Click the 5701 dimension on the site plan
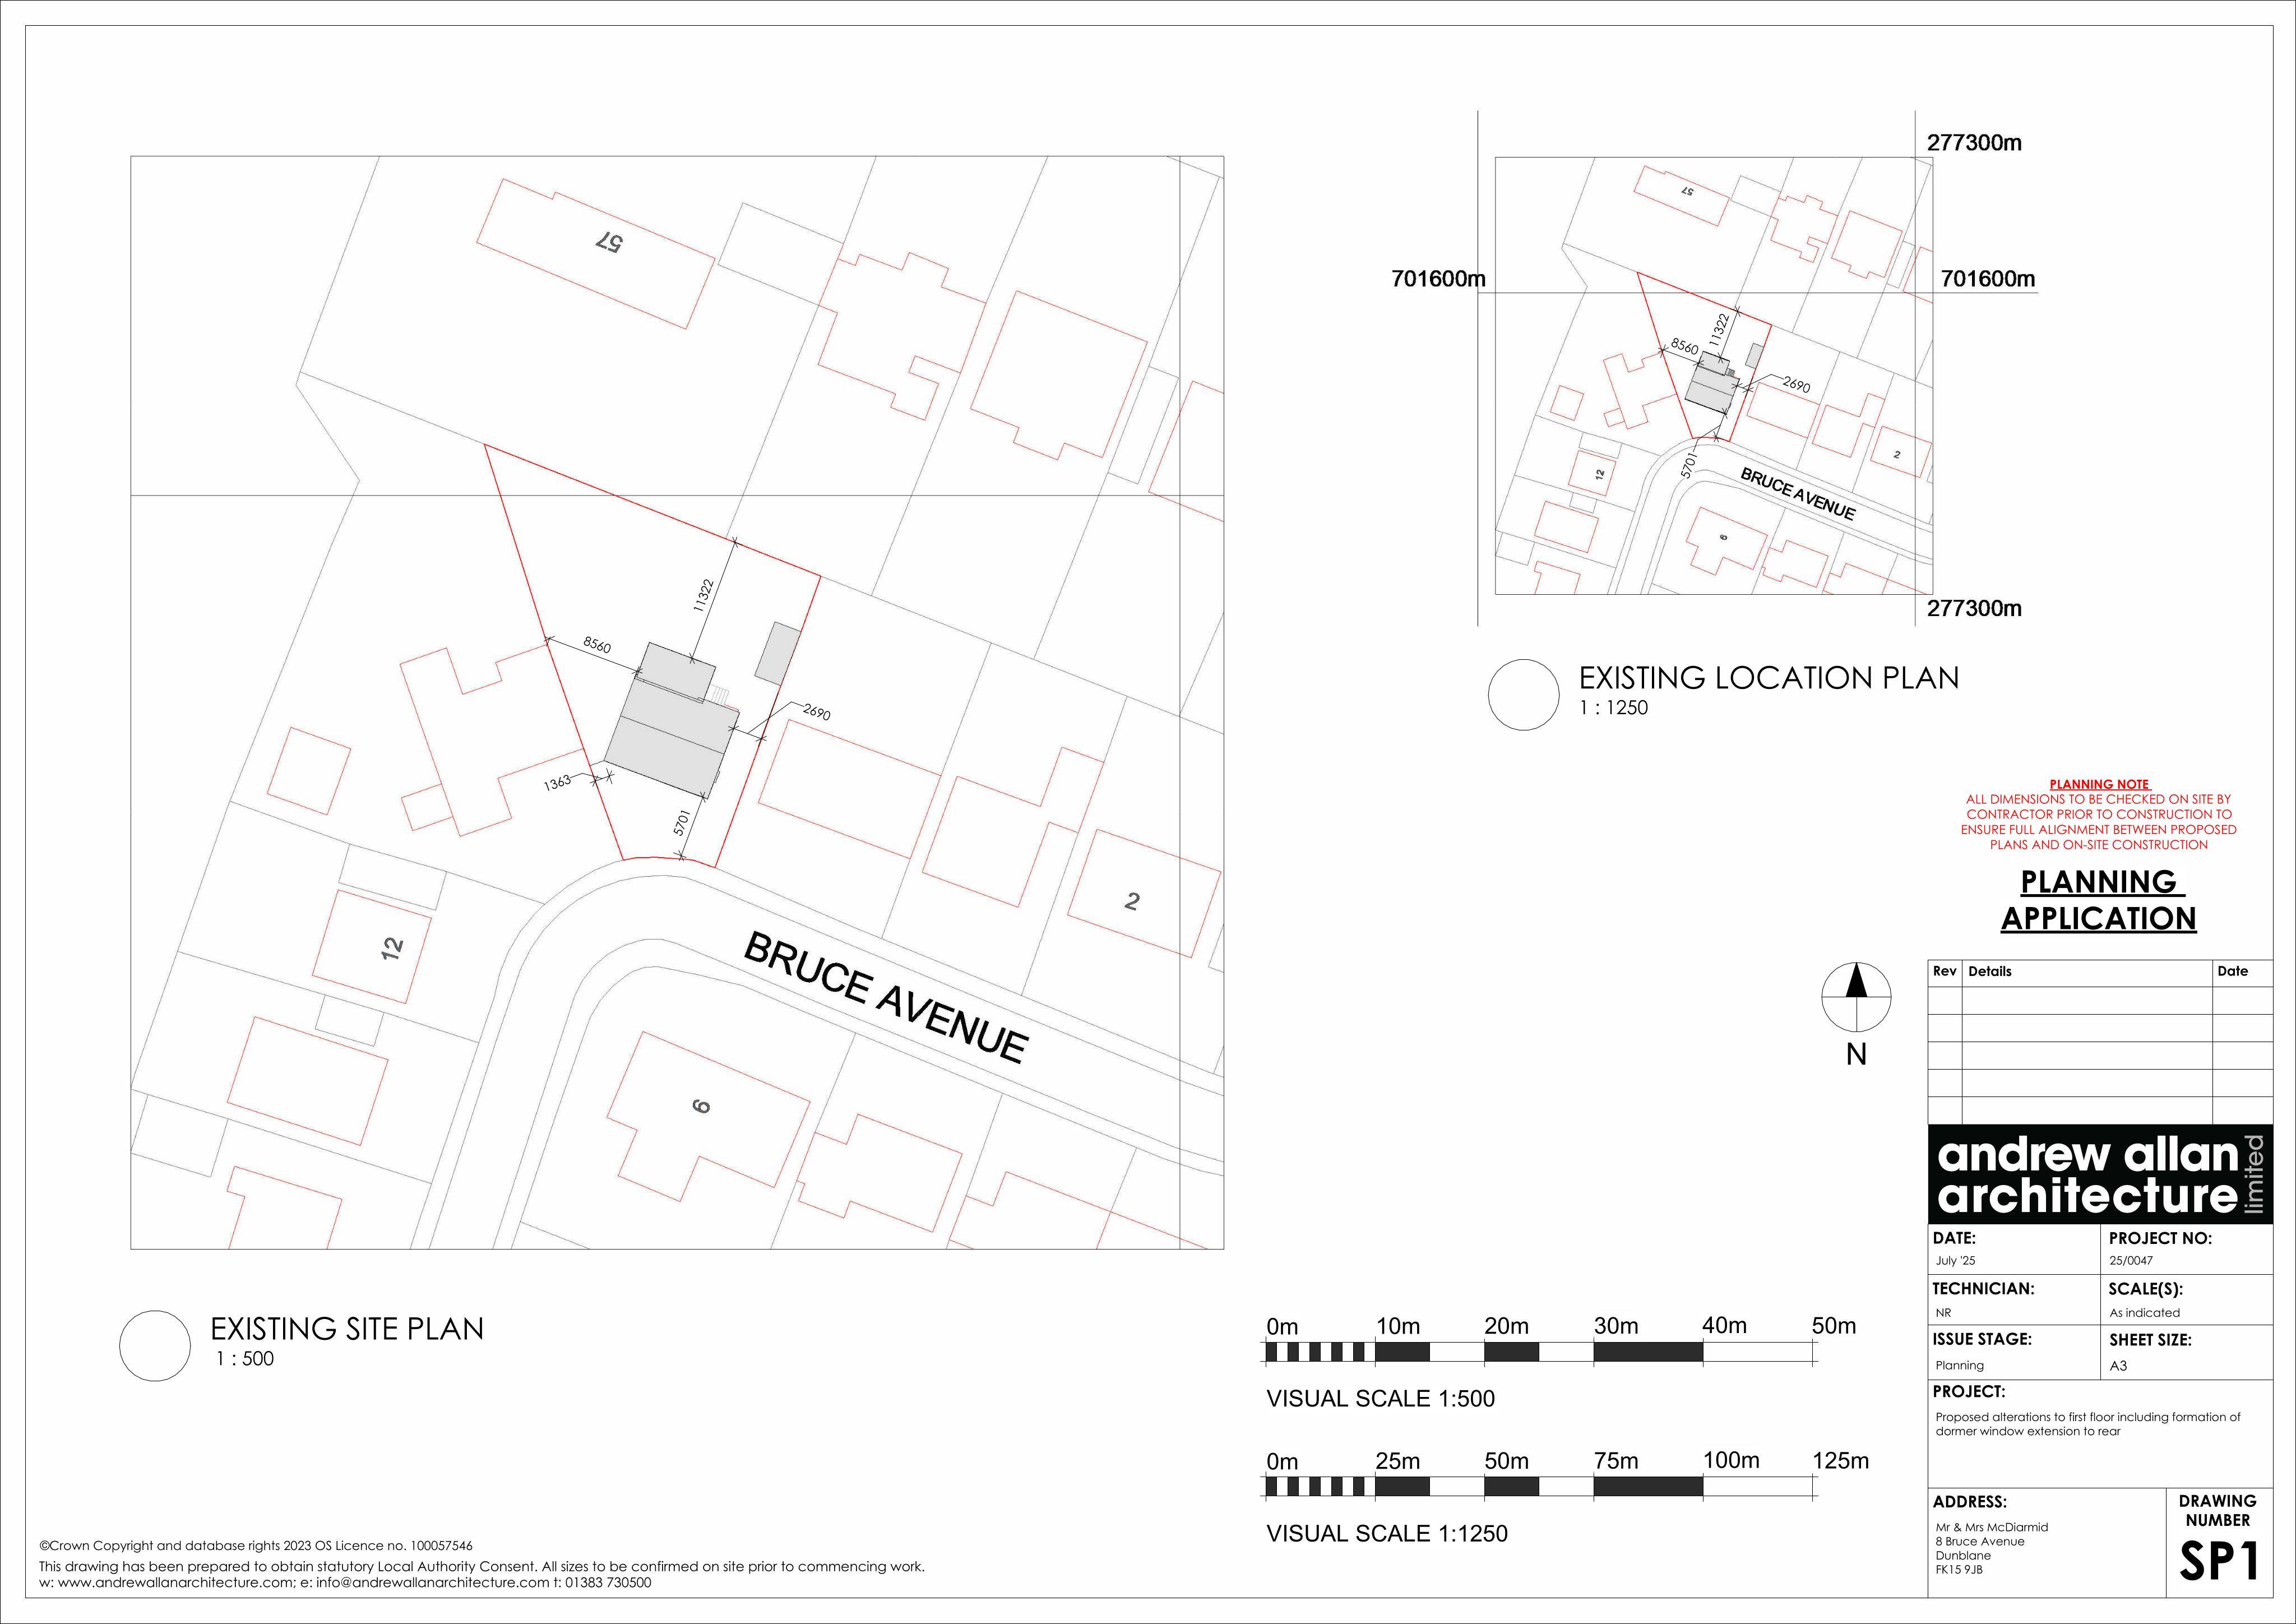Image resolution: width=2296 pixels, height=1624 pixels. [682, 822]
